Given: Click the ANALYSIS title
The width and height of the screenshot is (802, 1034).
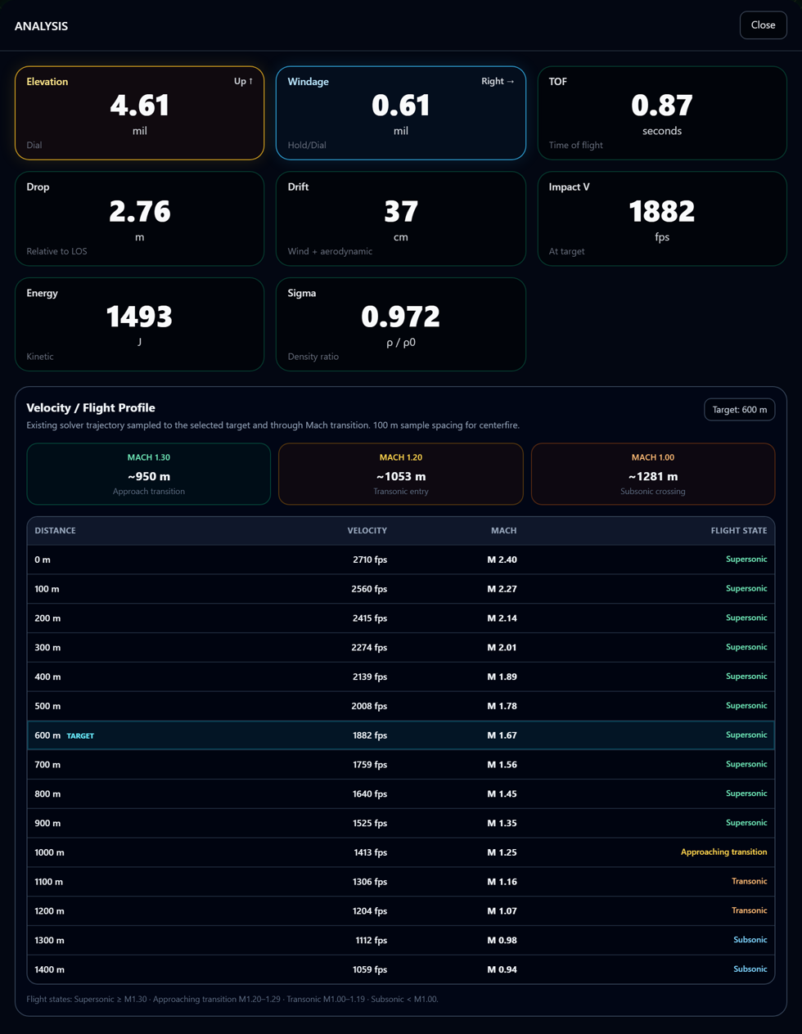Looking at the screenshot, I should (41, 26).
